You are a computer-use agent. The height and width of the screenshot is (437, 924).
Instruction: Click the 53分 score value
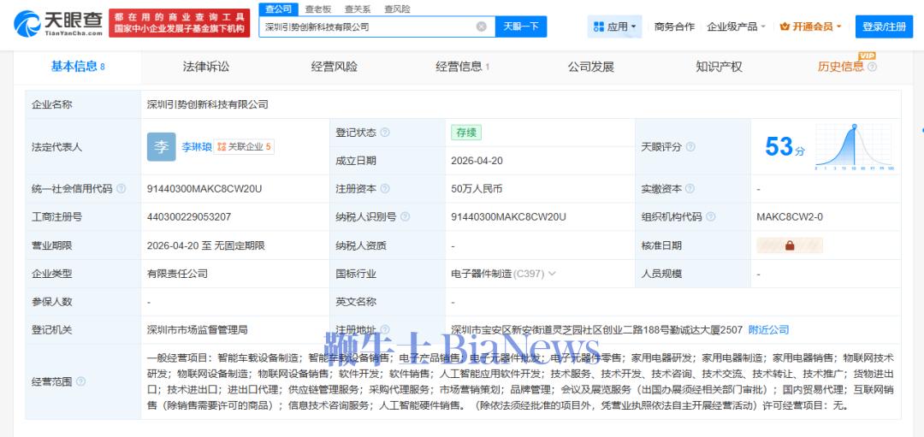[785, 146]
